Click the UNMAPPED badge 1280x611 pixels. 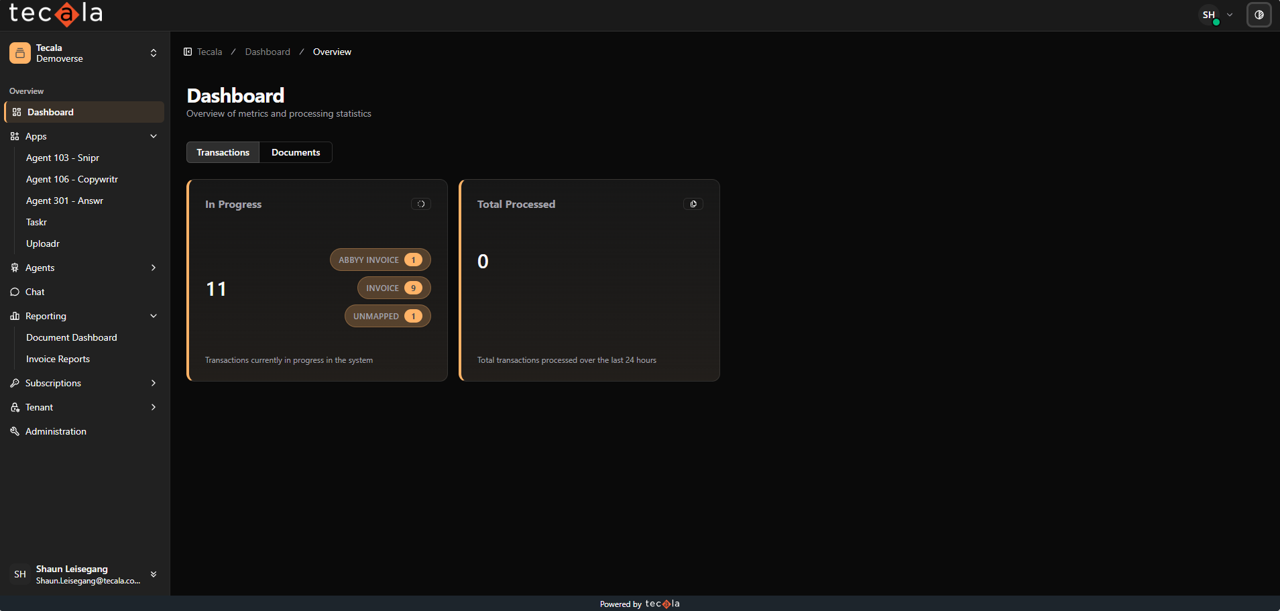click(x=388, y=316)
